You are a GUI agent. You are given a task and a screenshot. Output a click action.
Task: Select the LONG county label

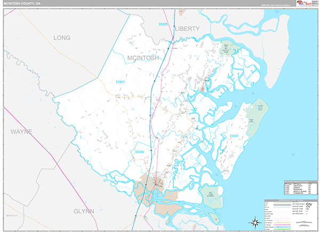pos(62,38)
